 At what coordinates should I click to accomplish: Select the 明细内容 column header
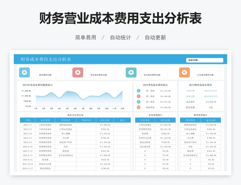click(x=86, y=120)
